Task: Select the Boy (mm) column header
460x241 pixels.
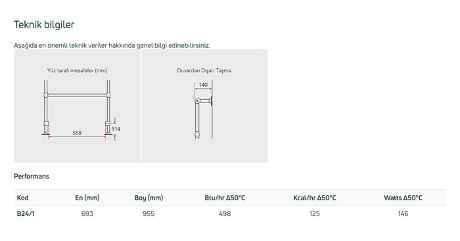Action: pyautogui.click(x=149, y=198)
